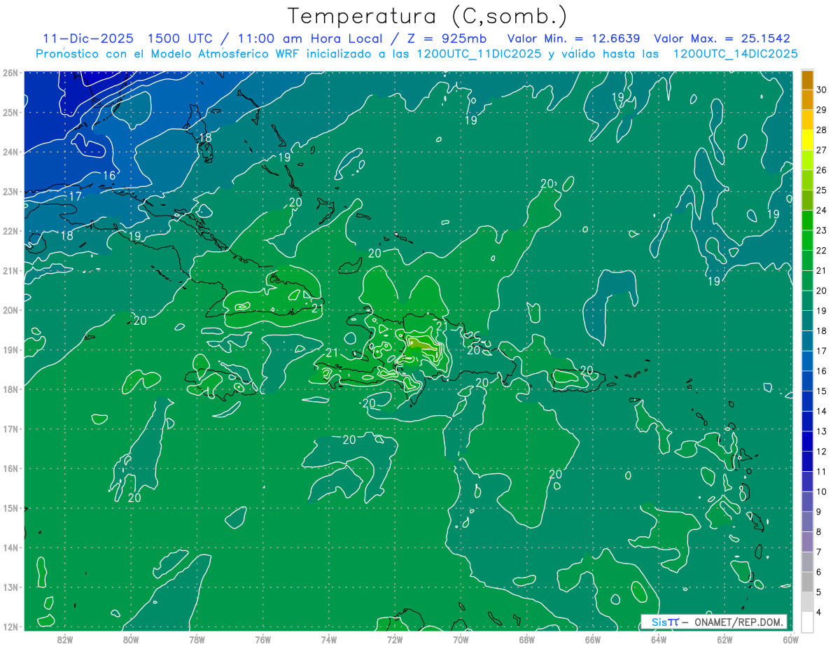The width and height of the screenshot is (840, 649).
Task: Click the "76W" longitude axis label
Action: coord(263,638)
